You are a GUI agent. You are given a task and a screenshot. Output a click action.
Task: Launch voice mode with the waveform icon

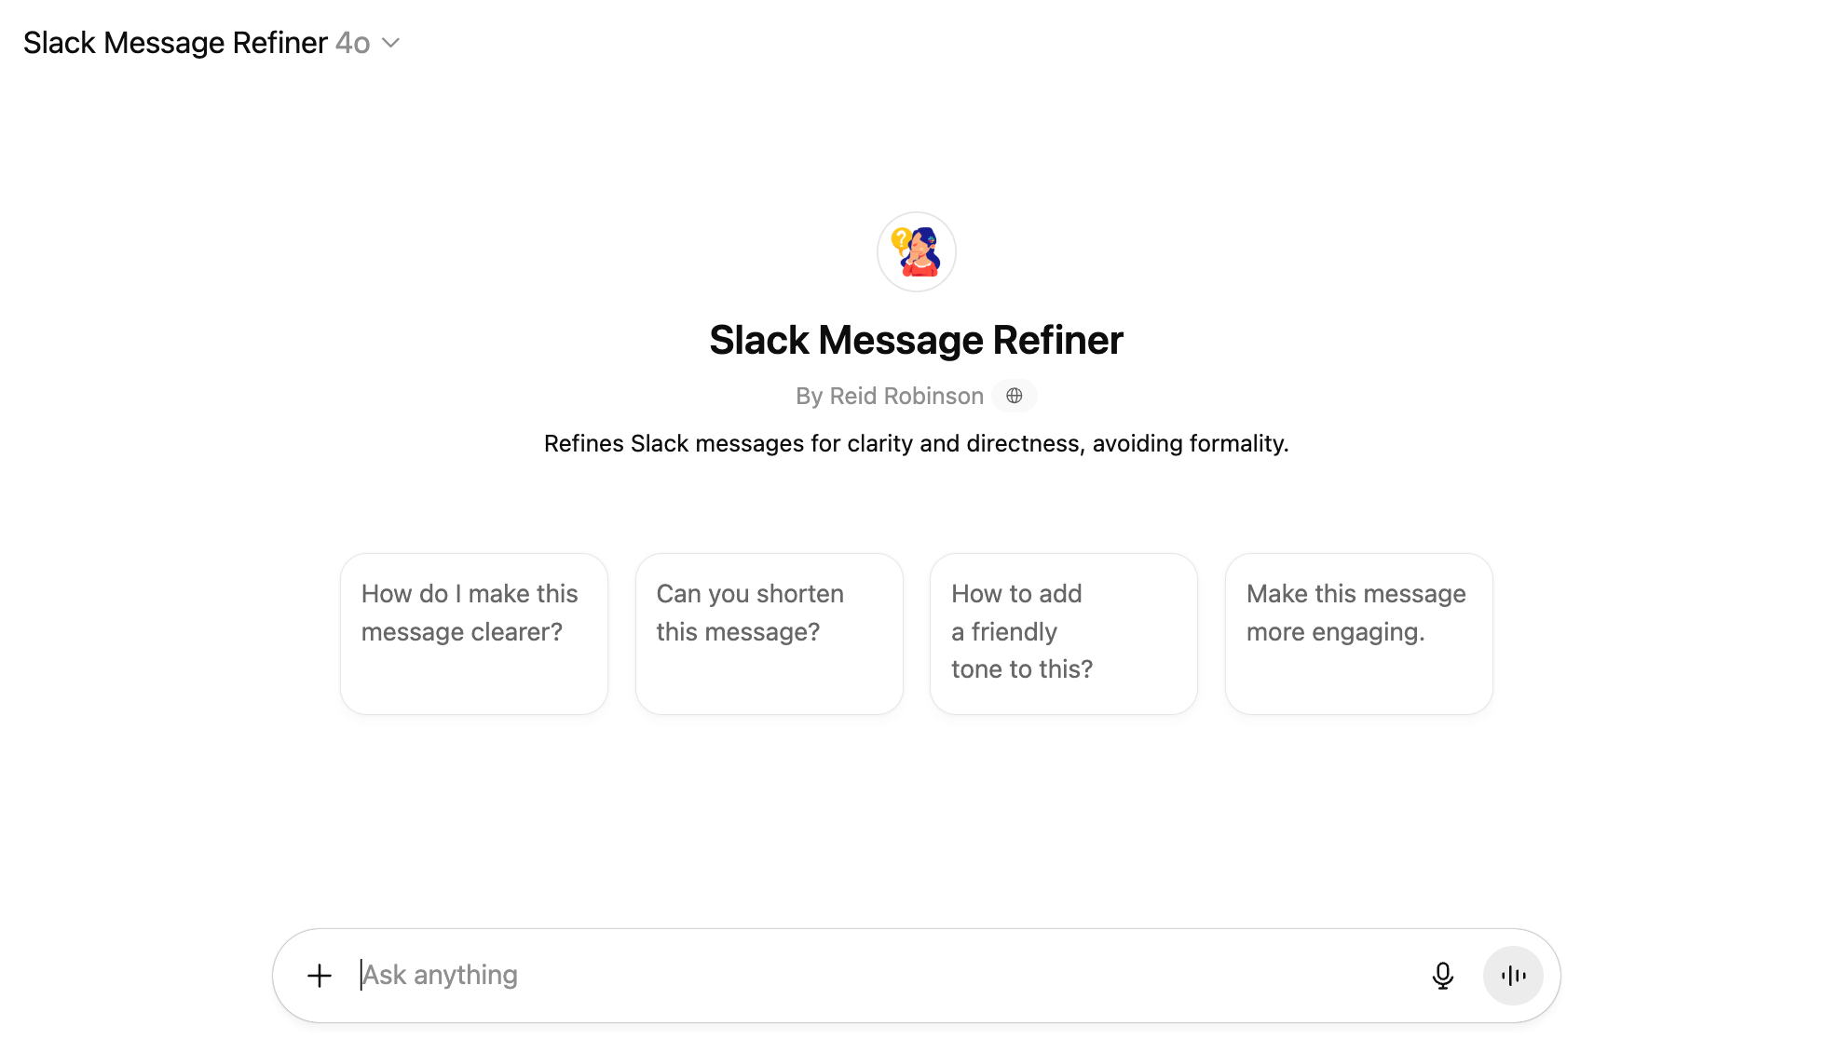[1513, 975]
